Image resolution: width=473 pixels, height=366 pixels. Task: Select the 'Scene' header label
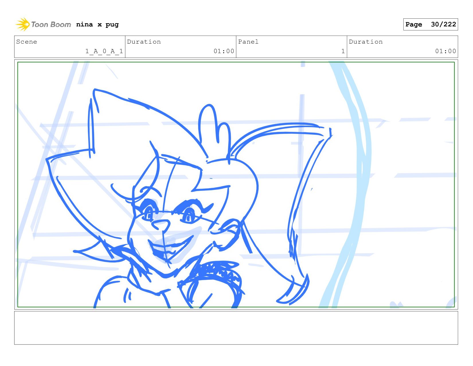click(27, 42)
